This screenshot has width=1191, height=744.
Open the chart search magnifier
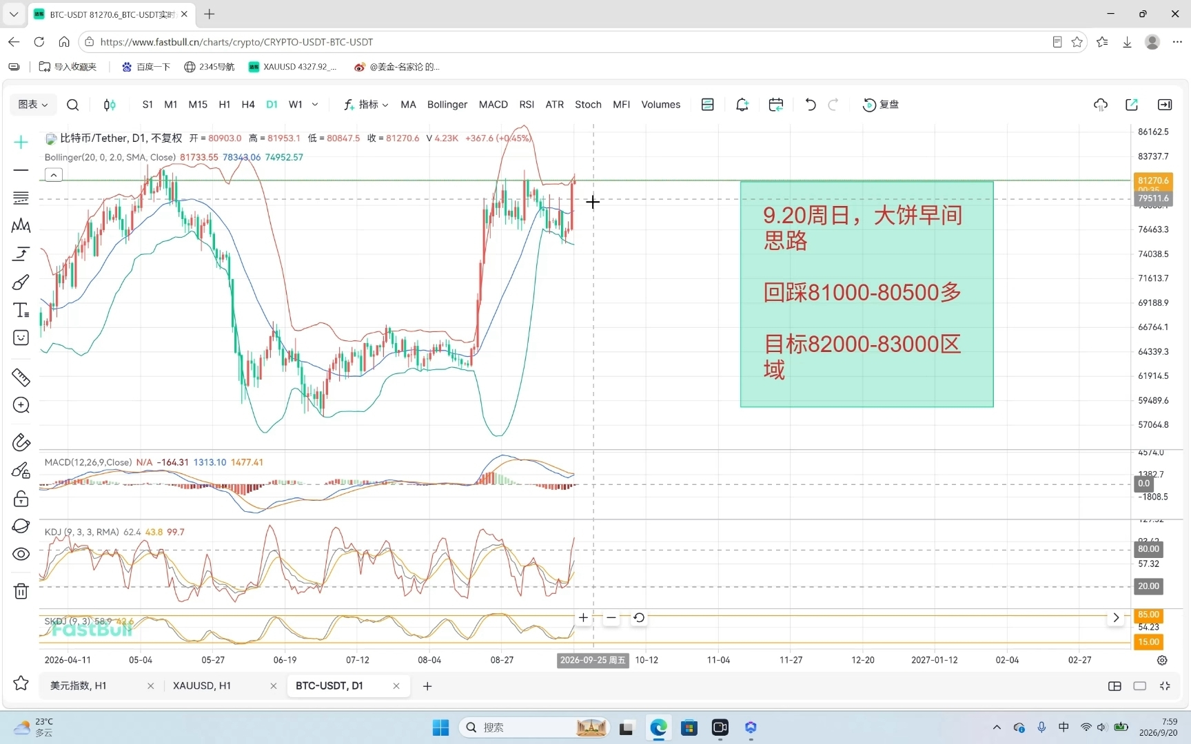coord(72,105)
